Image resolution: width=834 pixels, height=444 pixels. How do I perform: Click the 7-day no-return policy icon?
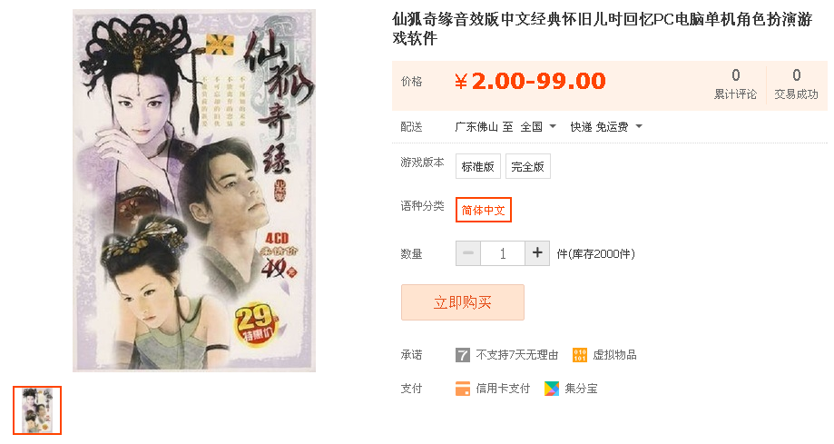tap(463, 354)
